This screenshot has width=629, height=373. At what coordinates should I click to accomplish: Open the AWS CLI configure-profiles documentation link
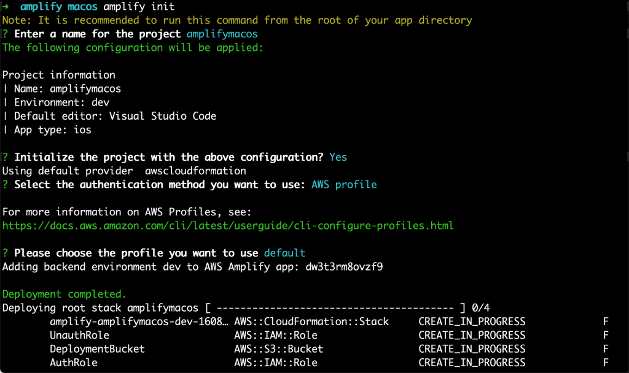pos(228,226)
